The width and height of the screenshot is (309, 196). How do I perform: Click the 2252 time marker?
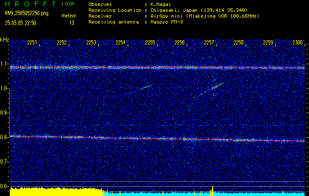61,43
